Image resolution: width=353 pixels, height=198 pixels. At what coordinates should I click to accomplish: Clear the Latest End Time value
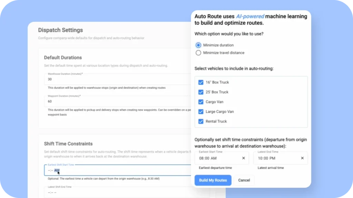click(x=302, y=158)
